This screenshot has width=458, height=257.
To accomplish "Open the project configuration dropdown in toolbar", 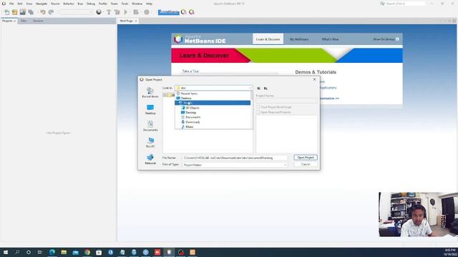I will click(x=77, y=12).
